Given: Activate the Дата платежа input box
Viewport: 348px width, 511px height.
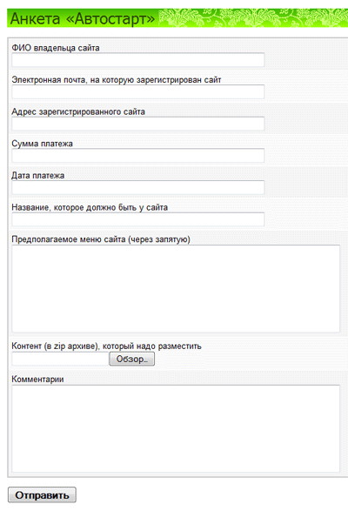Looking at the screenshot, I should [138, 188].
